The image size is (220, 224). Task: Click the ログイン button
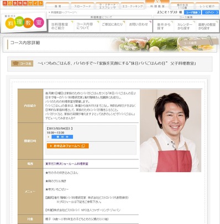click(x=211, y=12)
